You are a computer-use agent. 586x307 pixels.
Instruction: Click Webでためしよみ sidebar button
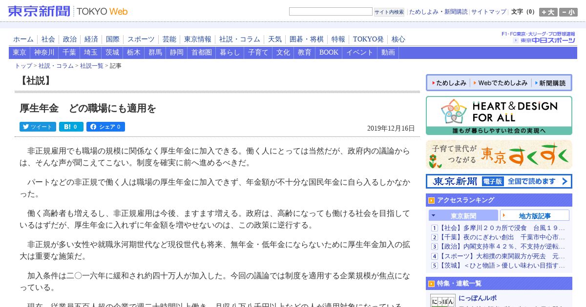click(501, 83)
